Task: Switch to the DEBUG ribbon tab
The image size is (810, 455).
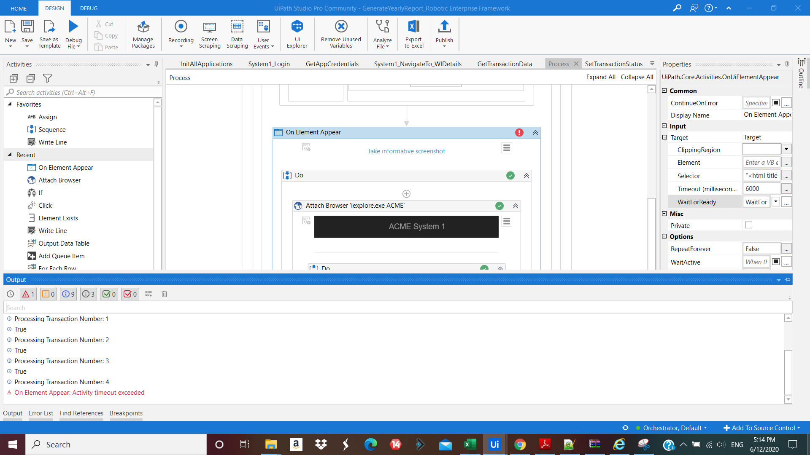Action: 89,8
